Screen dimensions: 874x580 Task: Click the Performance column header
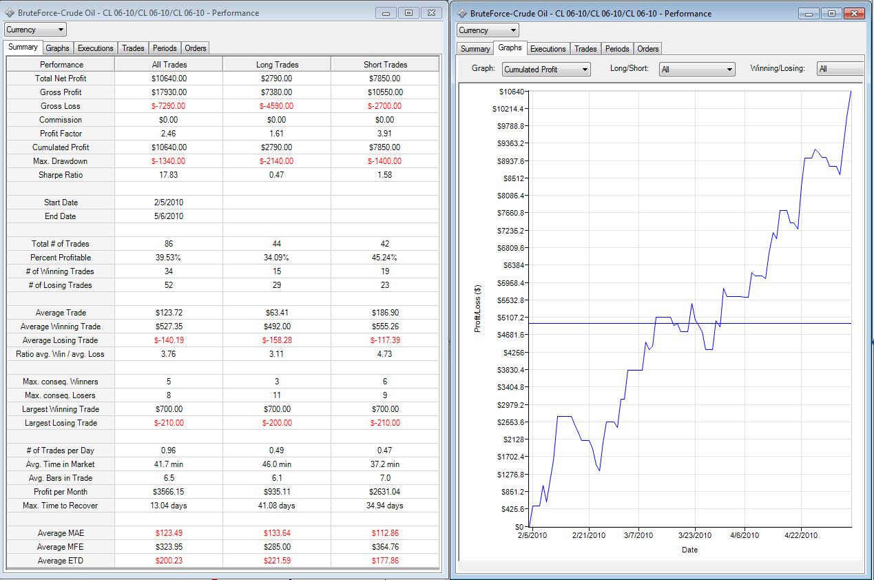(61, 64)
